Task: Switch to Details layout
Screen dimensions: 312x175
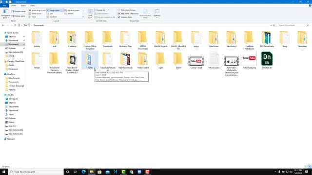Action: tap(69, 14)
